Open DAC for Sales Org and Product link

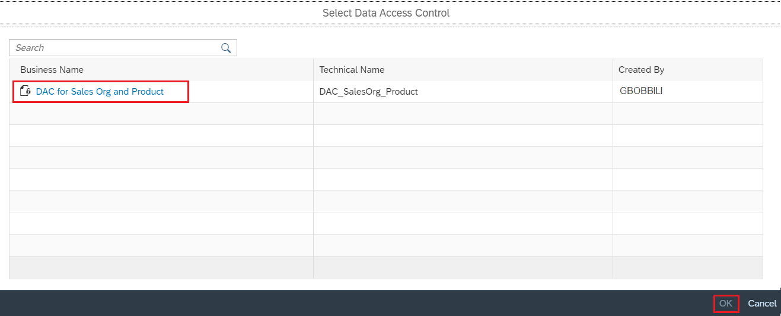(100, 92)
